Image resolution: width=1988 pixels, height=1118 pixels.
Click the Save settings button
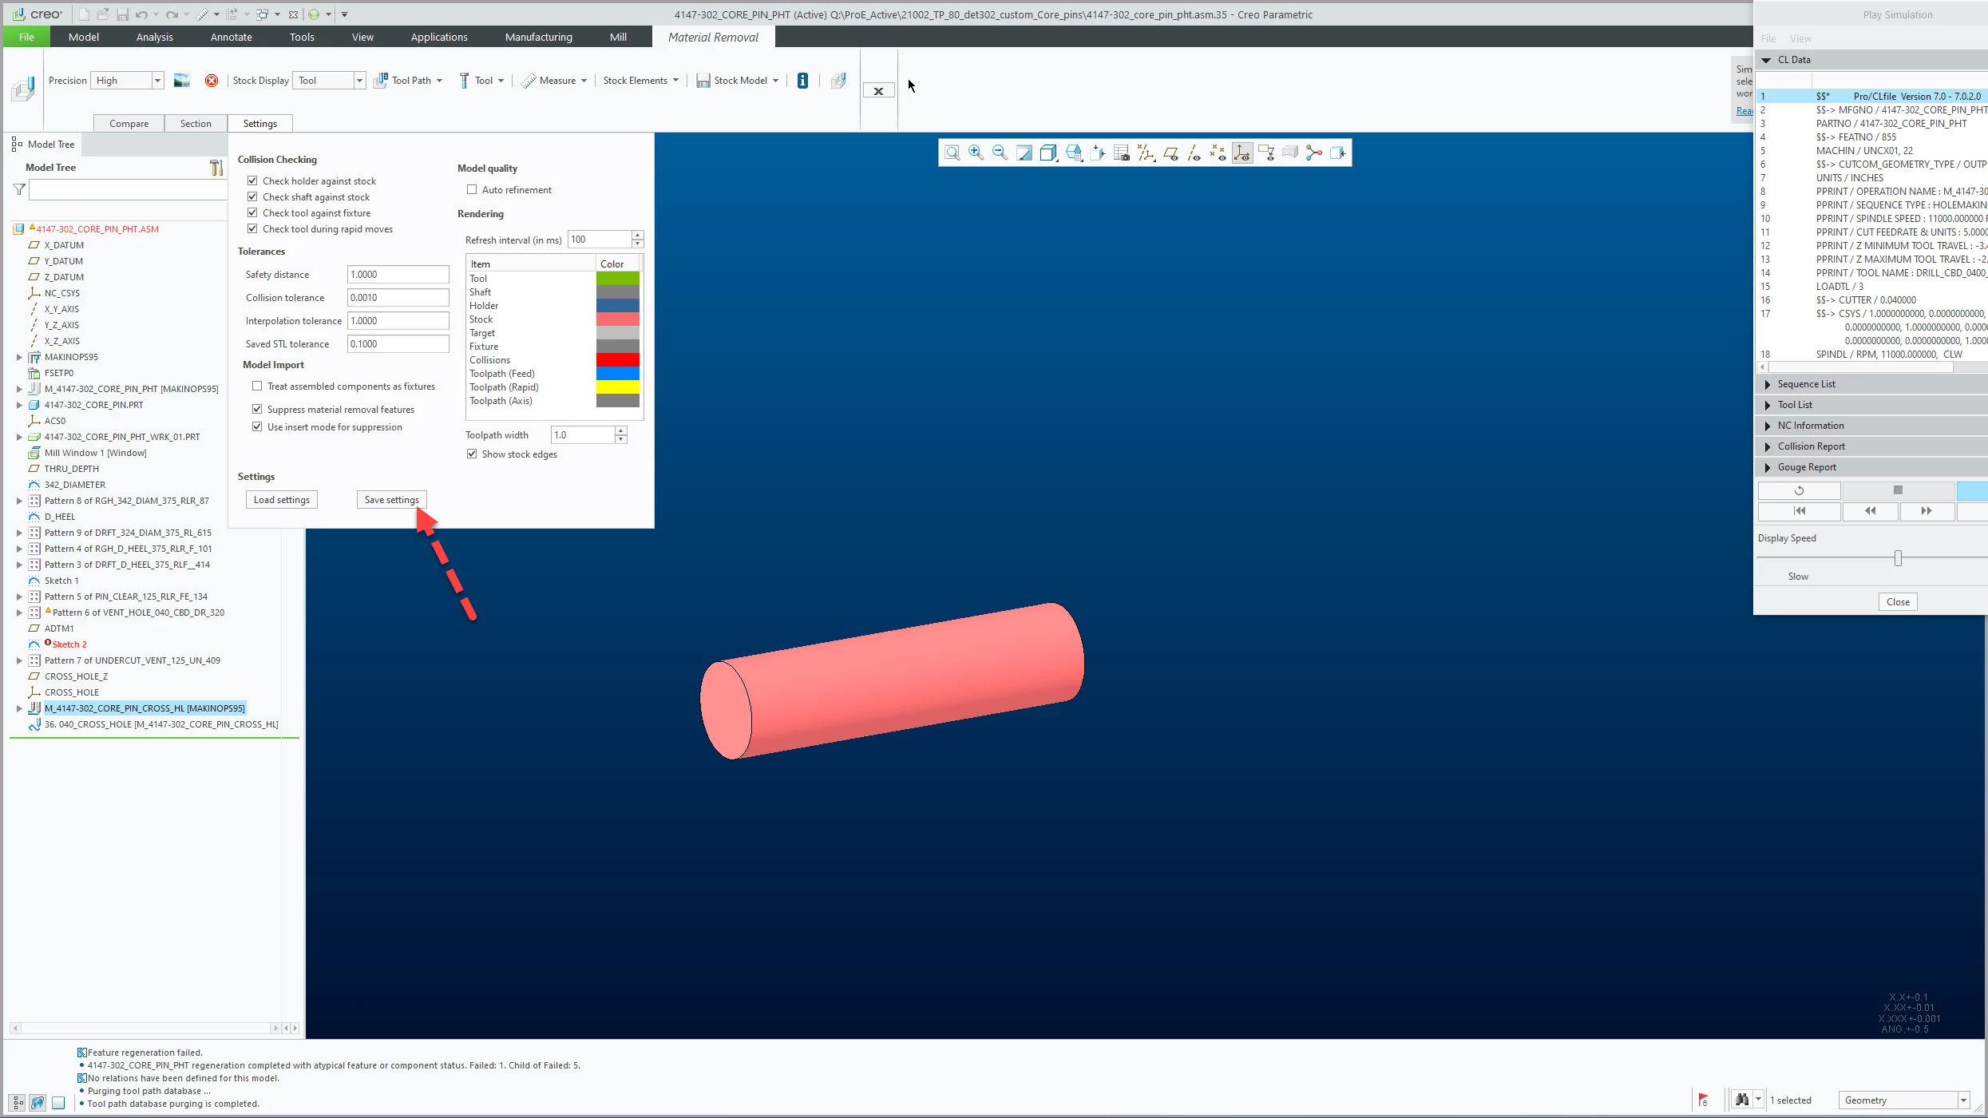click(x=391, y=500)
